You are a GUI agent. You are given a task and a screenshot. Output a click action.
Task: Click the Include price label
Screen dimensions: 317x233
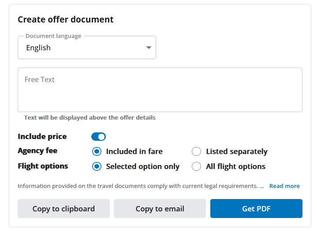(x=42, y=137)
